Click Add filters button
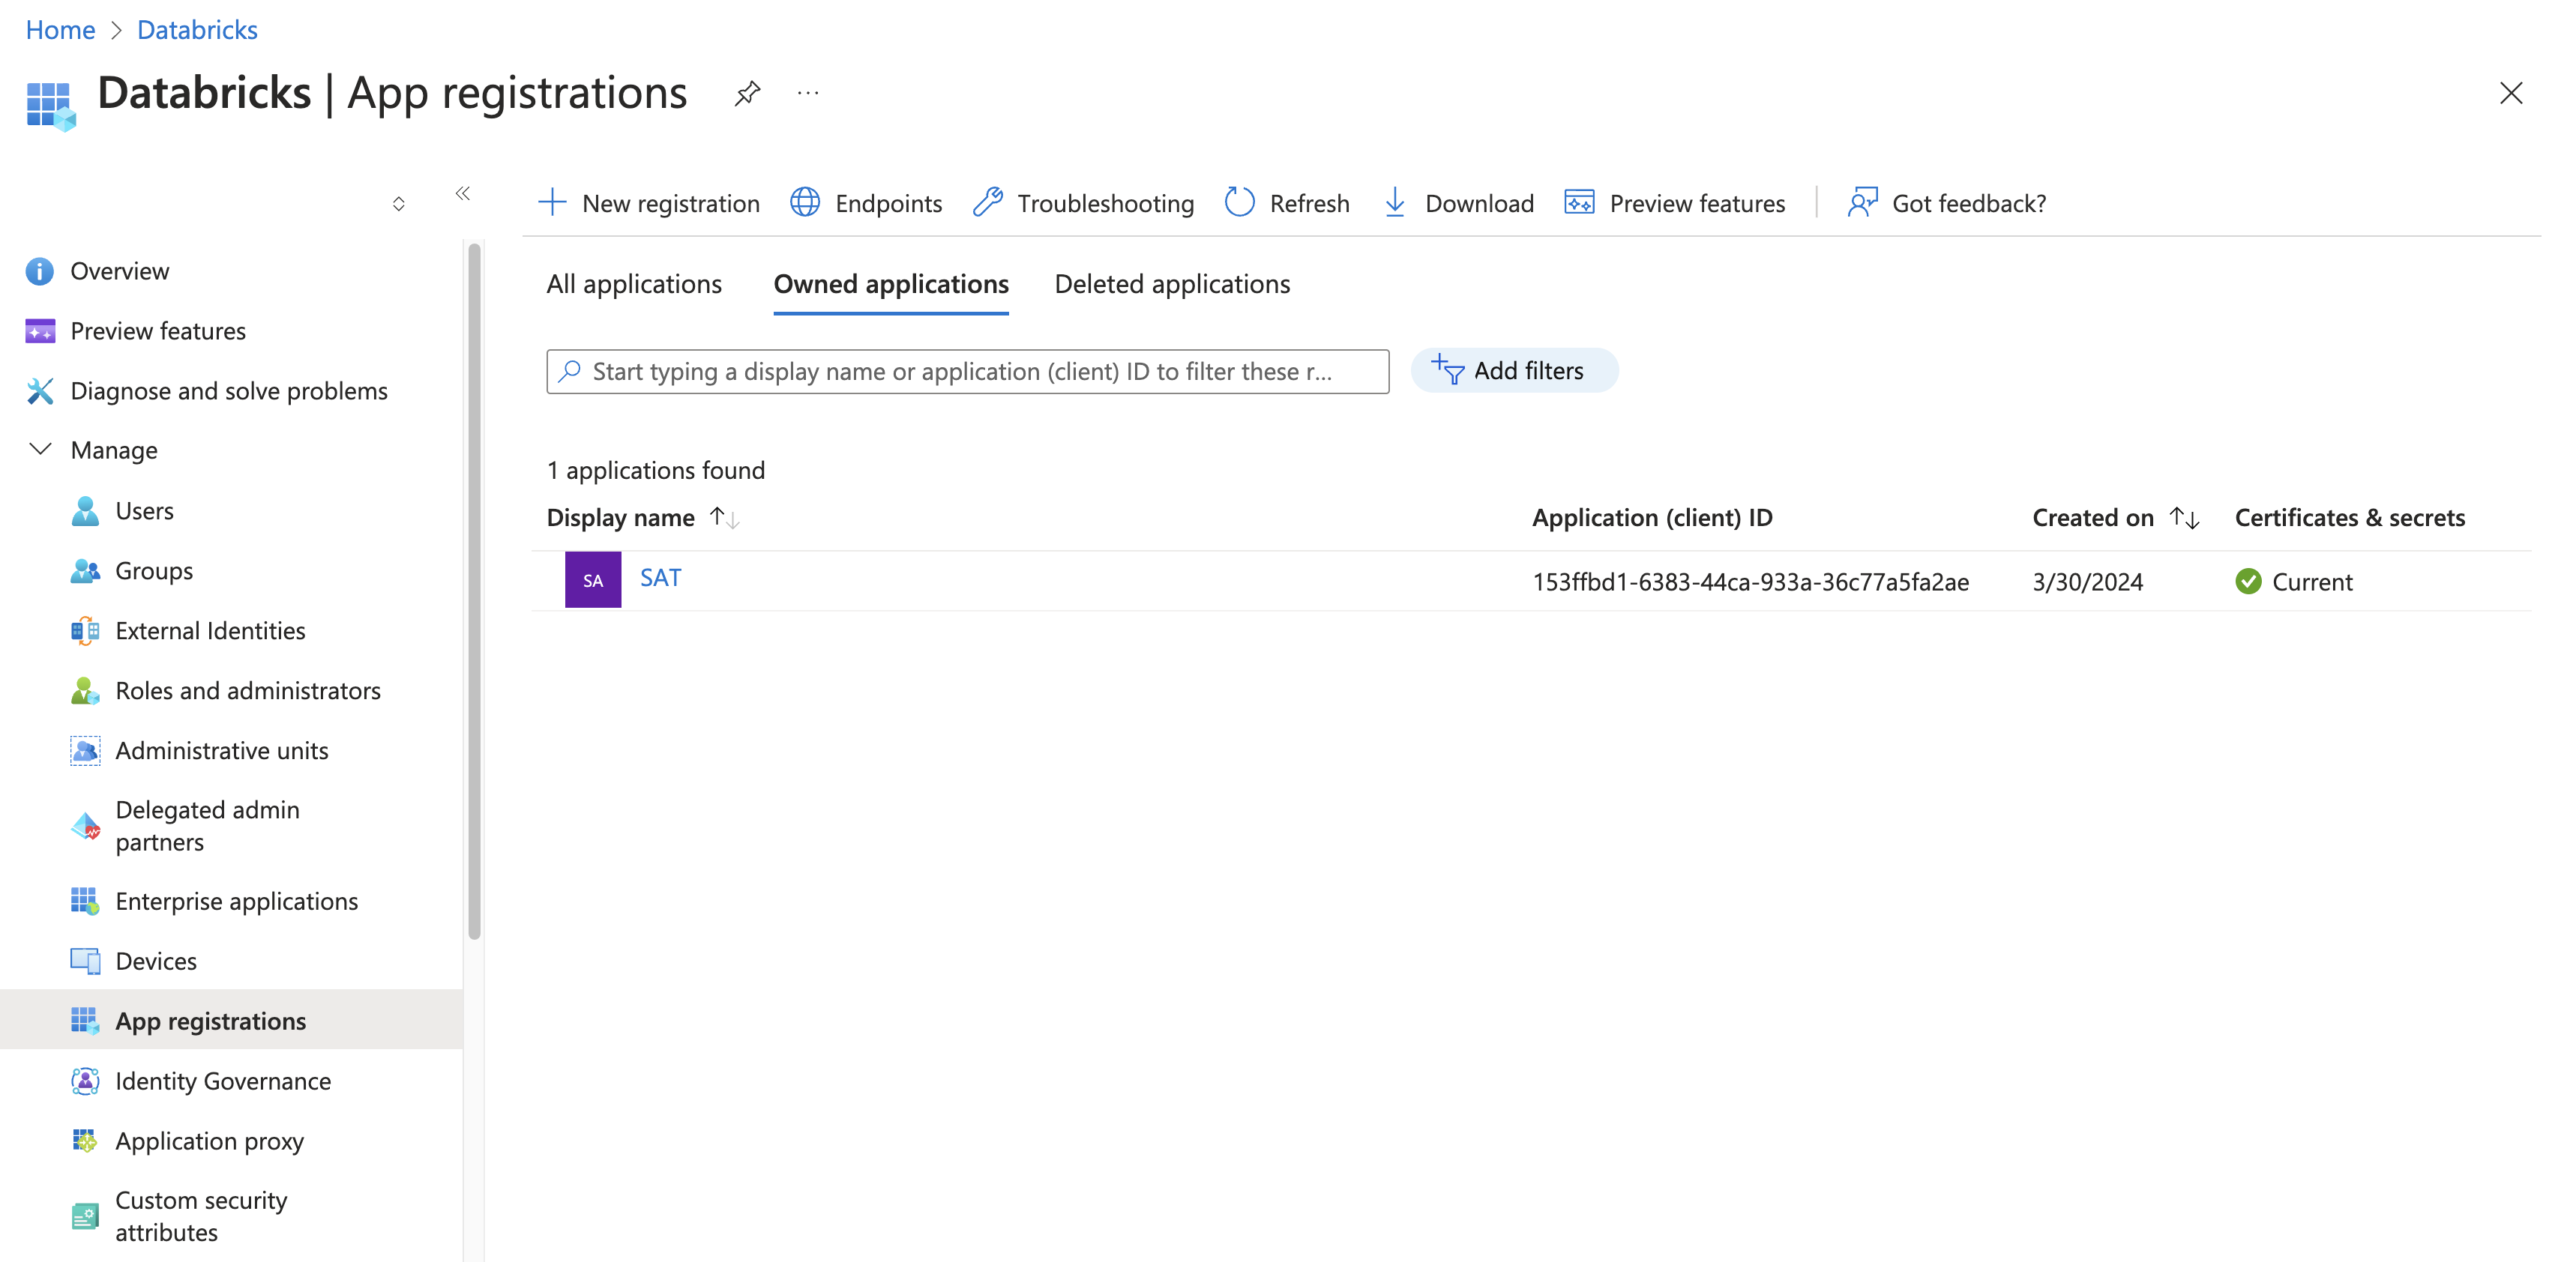The width and height of the screenshot is (2576, 1262). 1514,371
